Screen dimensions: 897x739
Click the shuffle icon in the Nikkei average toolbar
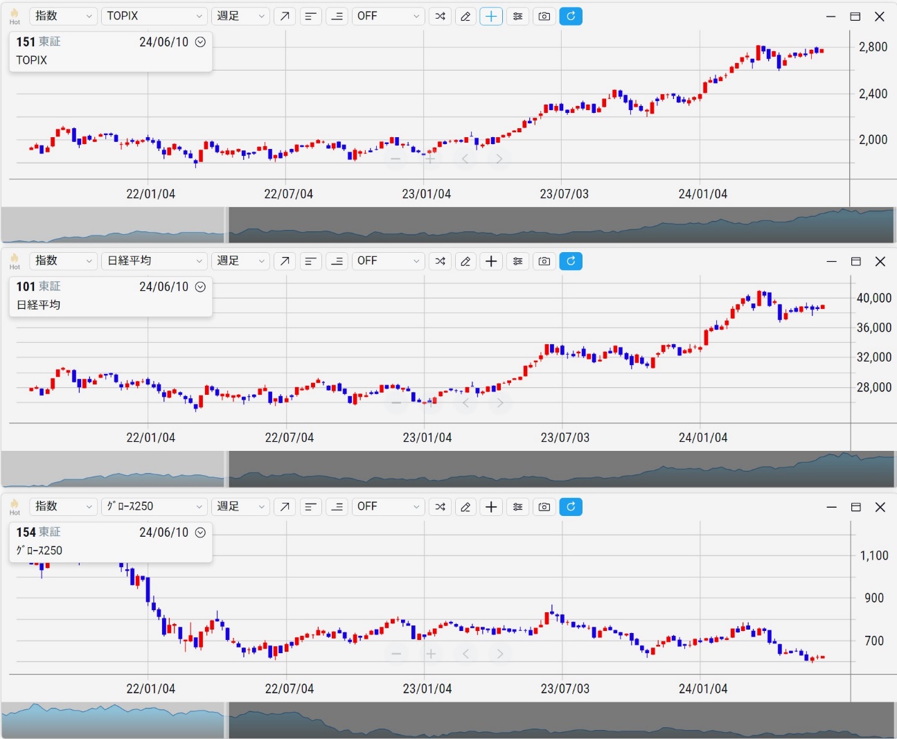440,261
